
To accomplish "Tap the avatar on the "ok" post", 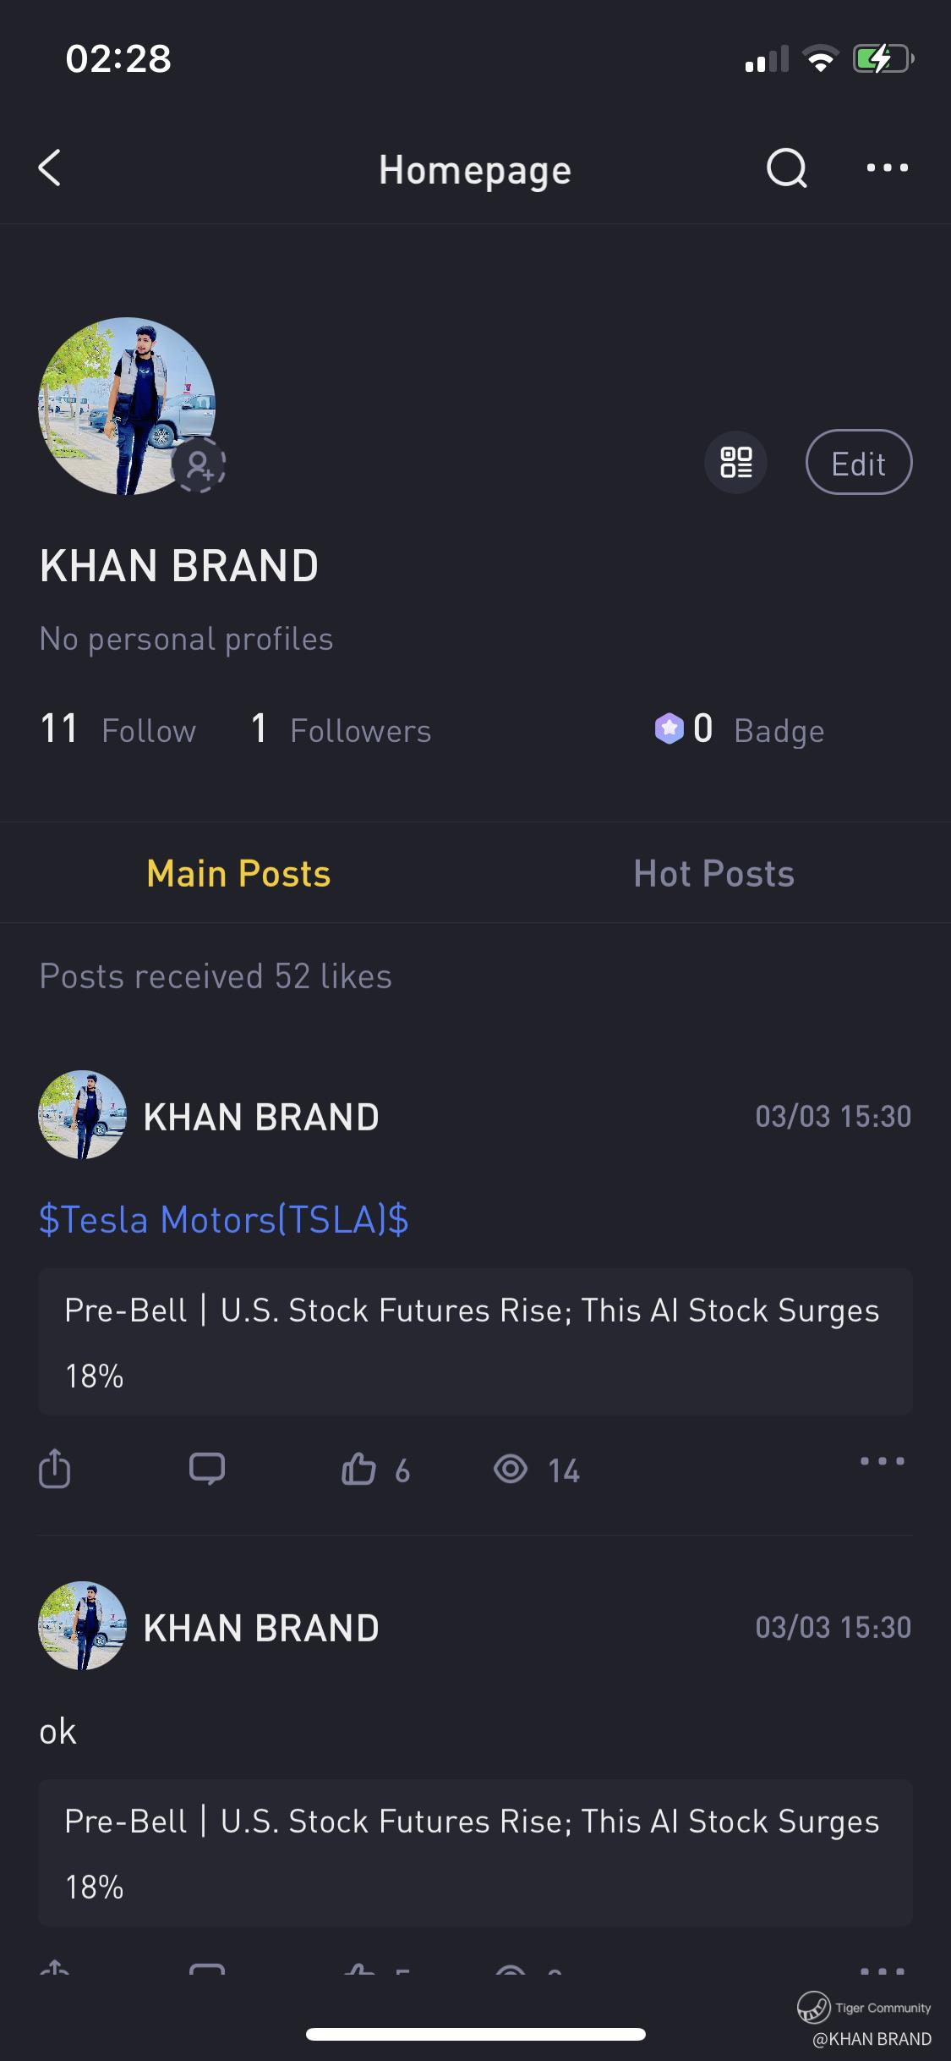I will point(82,1625).
